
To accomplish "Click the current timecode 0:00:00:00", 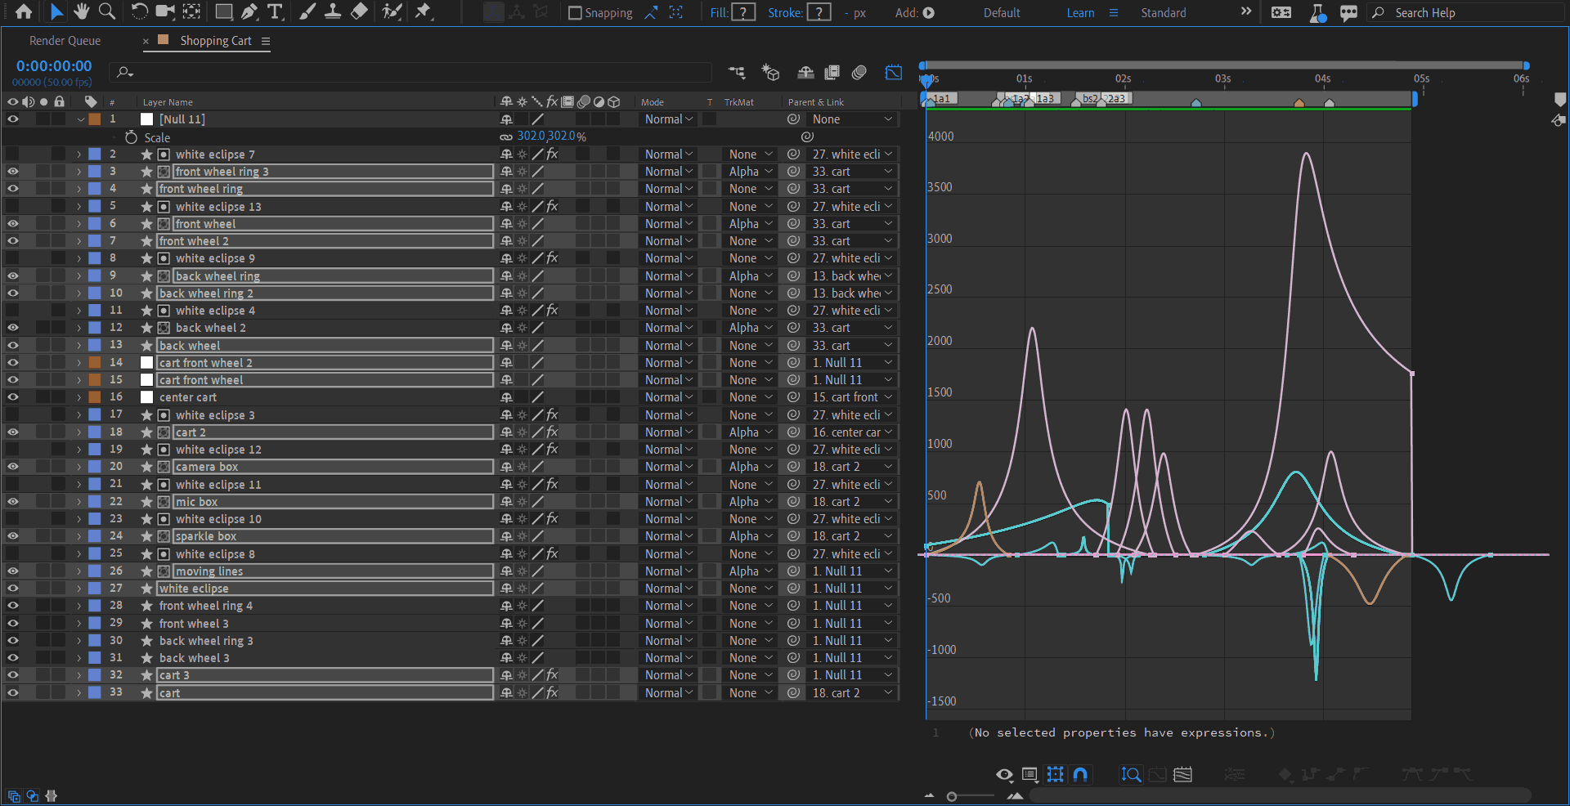I will coord(54,66).
